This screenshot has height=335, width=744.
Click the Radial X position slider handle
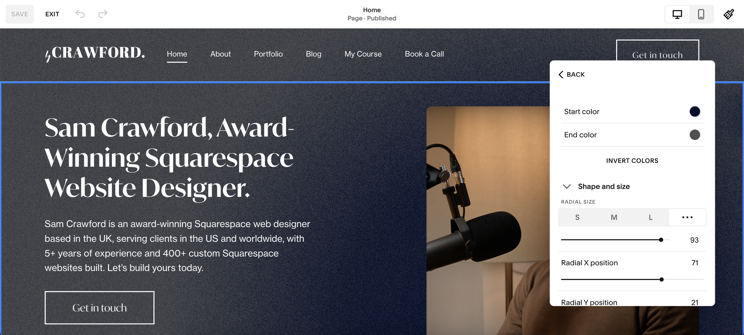tap(662, 279)
